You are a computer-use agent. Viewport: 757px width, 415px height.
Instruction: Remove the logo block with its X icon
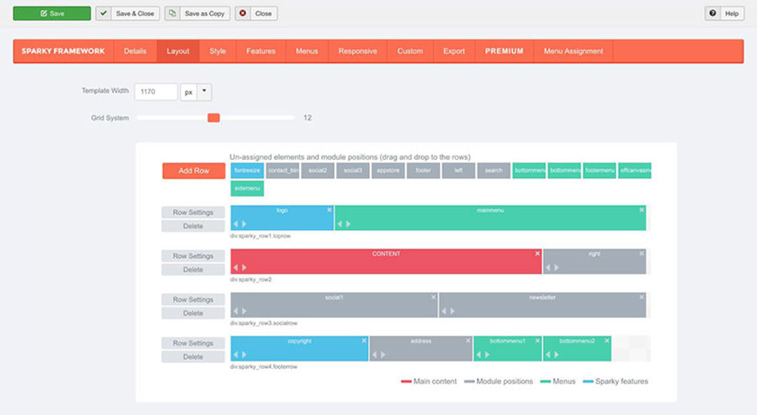coord(330,210)
